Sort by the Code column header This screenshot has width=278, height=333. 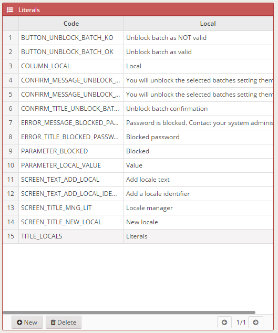tap(71, 24)
